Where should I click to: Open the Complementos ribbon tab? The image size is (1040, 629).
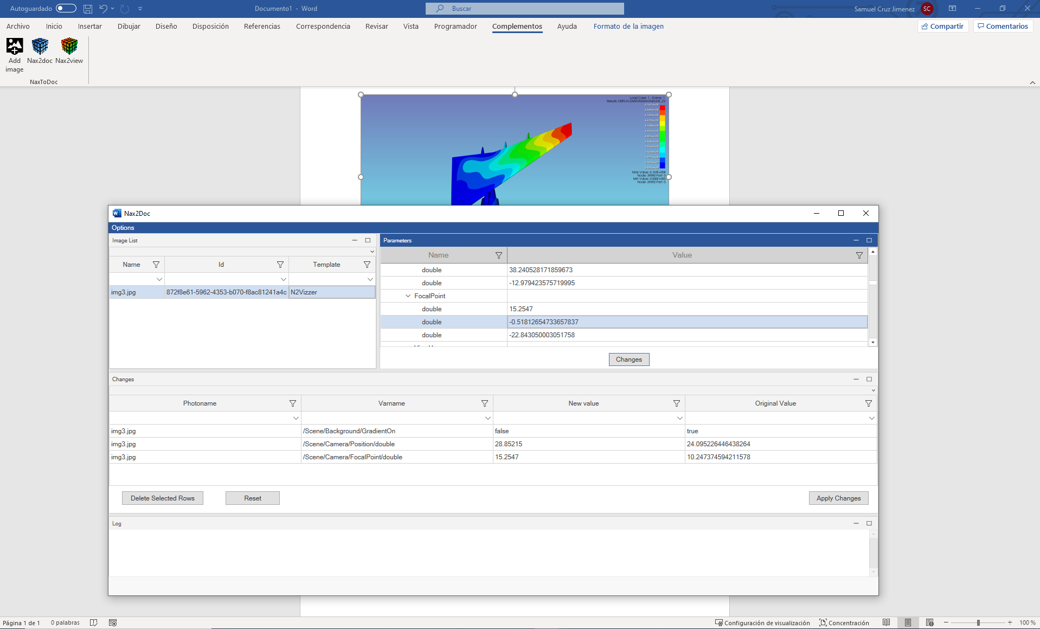(x=517, y=26)
